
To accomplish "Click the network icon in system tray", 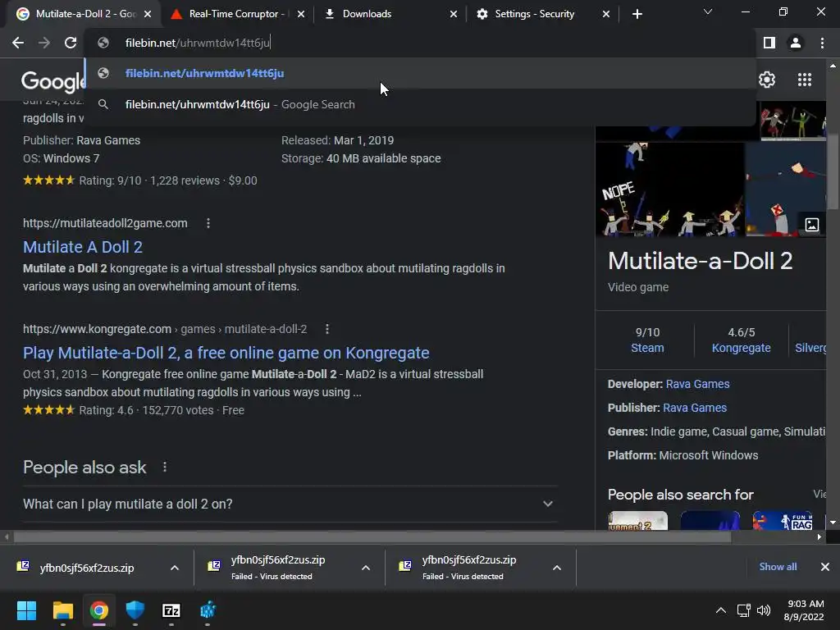I will click(743, 610).
